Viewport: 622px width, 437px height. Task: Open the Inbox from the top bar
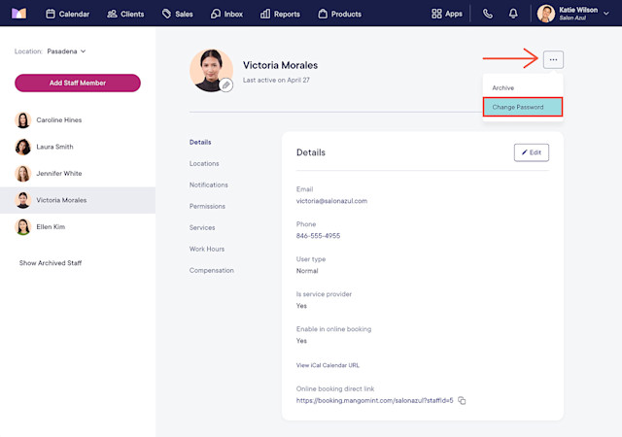(x=226, y=14)
